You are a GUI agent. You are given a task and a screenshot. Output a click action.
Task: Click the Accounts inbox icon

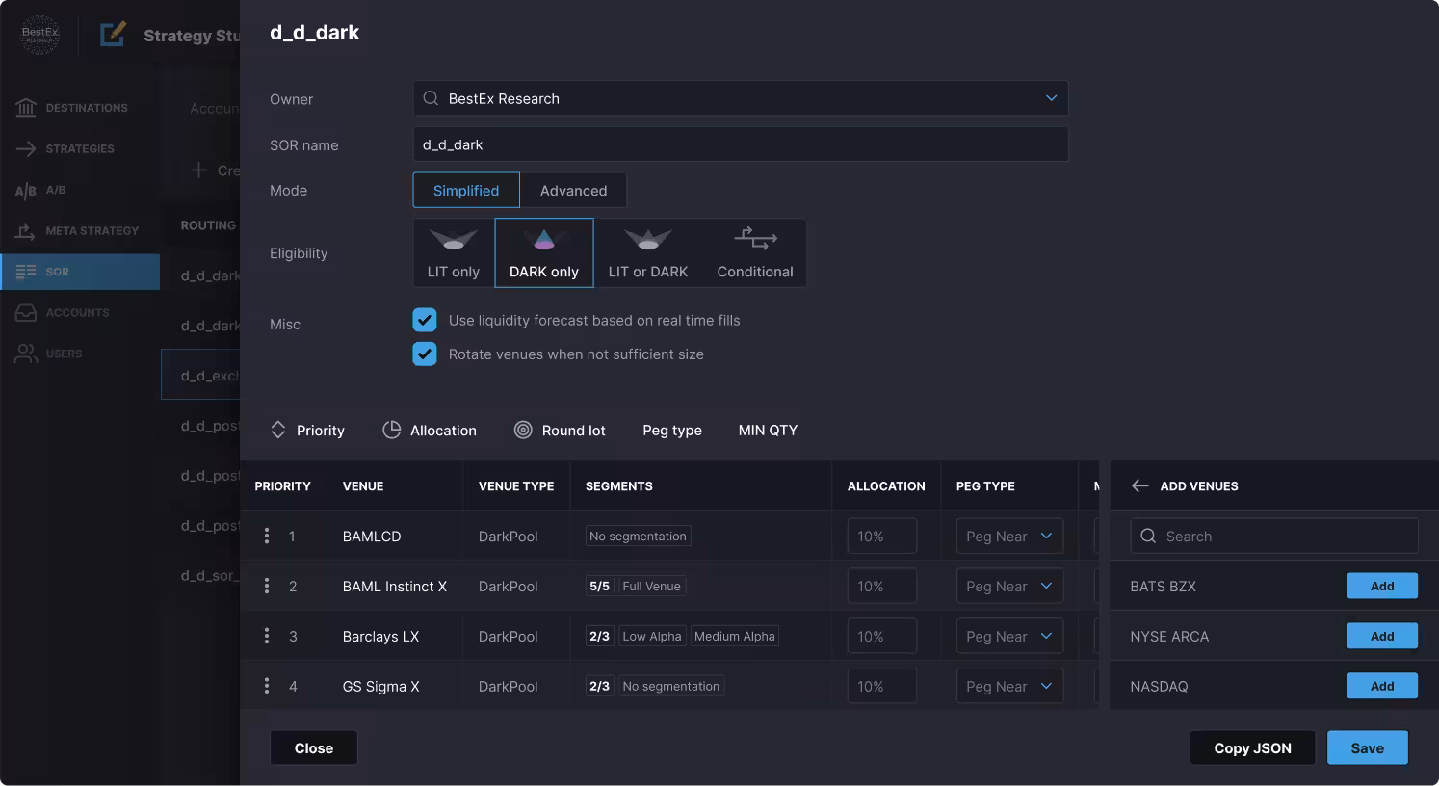[26, 313]
